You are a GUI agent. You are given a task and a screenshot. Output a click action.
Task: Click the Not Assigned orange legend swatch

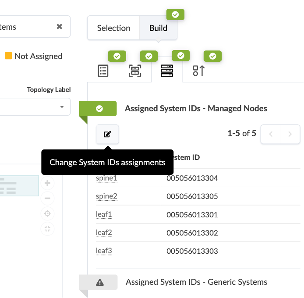click(x=8, y=56)
